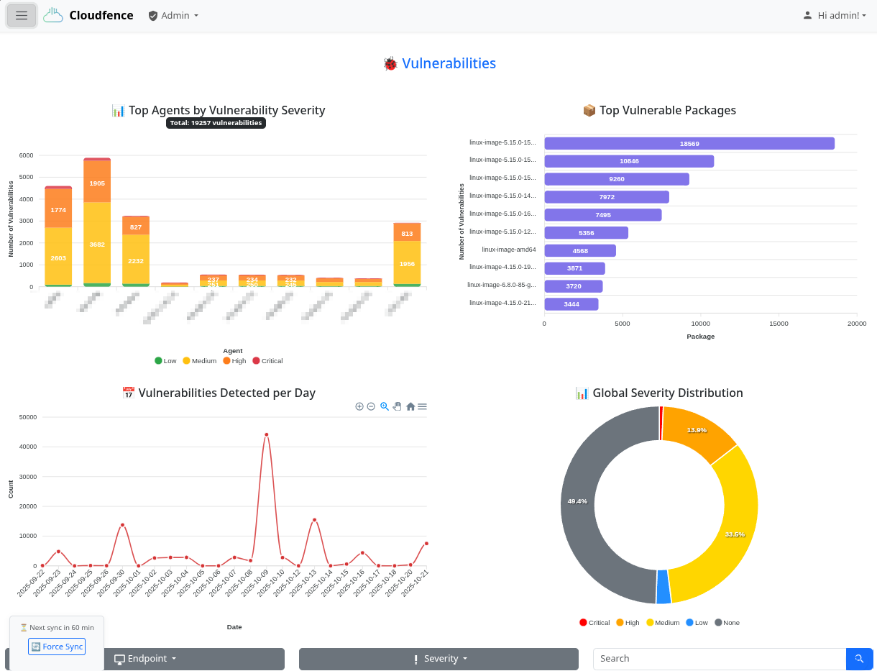
Task: Click the Cloudfence cloud logo
Action: click(x=53, y=15)
